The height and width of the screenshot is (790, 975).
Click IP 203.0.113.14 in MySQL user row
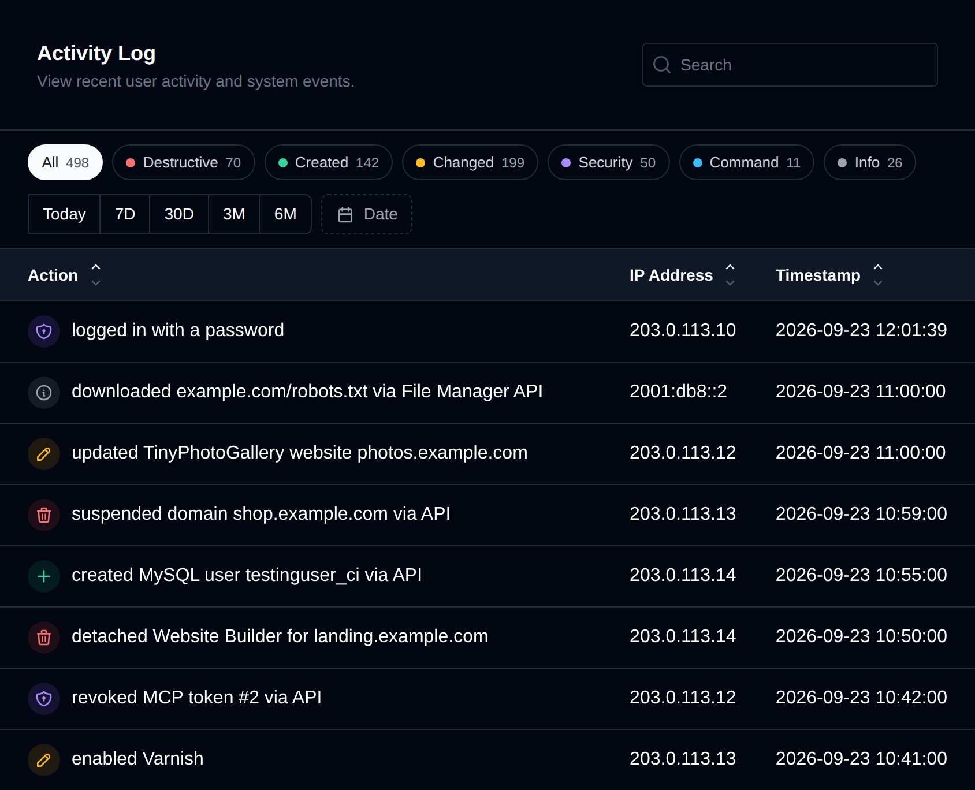point(683,575)
